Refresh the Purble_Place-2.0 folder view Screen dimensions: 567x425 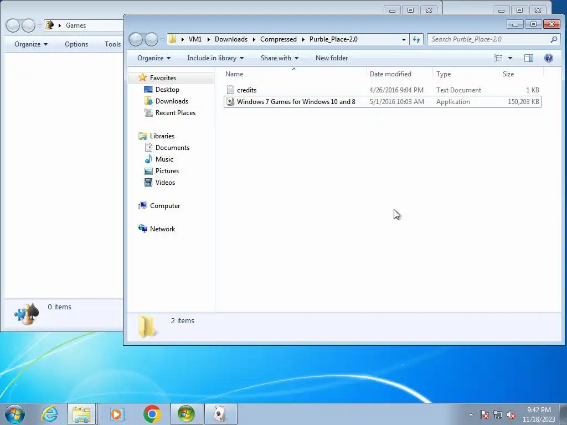416,39
